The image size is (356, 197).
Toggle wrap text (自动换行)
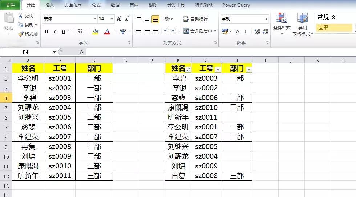tap(196, 19)
